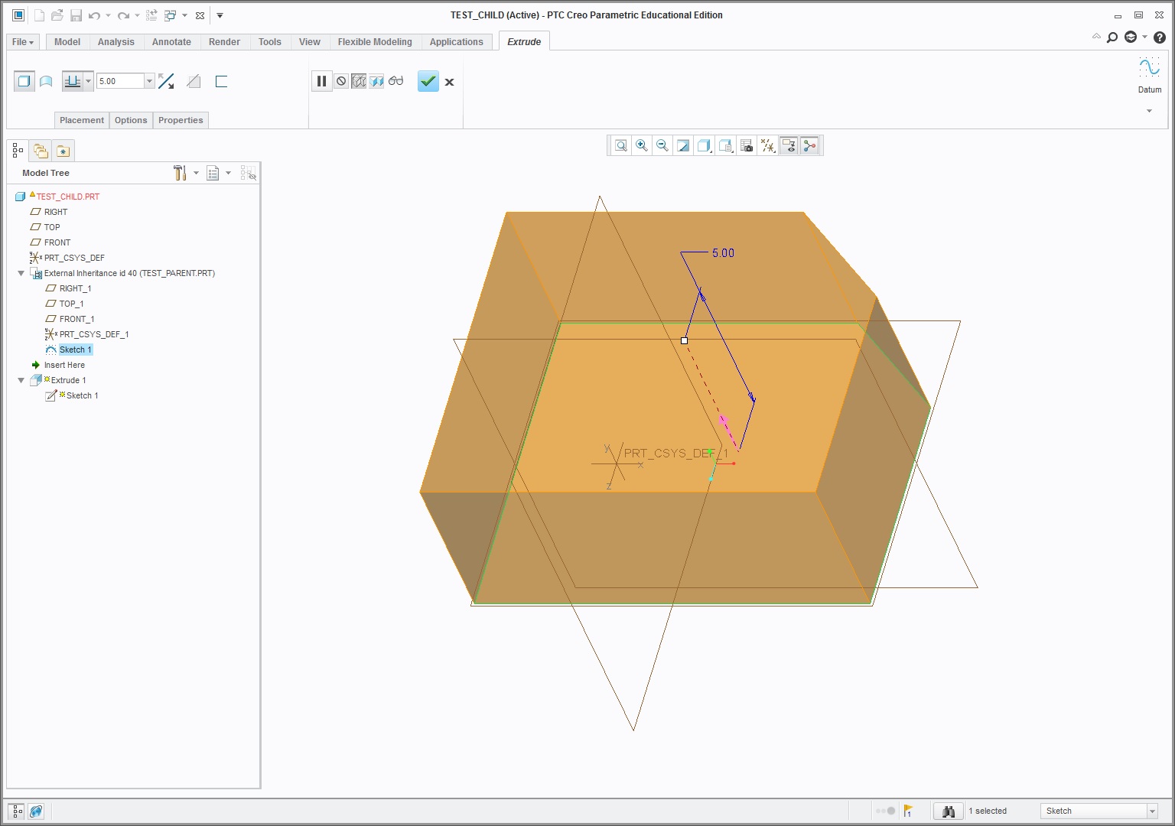Open the Placement panel

[x=81, y=120]
